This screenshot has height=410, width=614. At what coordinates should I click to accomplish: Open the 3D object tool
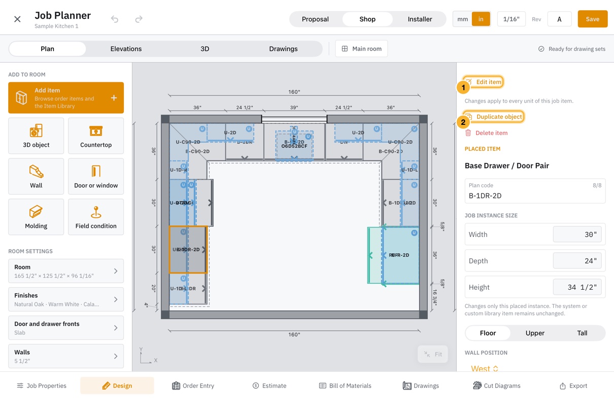click(36, 136)
